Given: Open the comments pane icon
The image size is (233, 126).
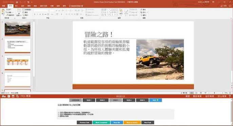Looking at the screenshot, I should click(x=230, y=6).
